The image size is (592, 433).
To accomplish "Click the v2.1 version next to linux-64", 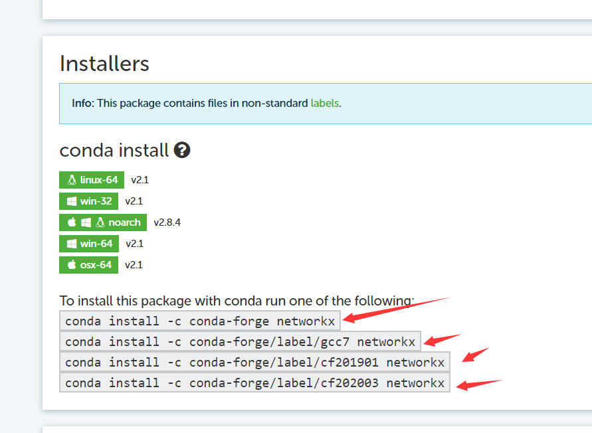I will pos(140,180).
